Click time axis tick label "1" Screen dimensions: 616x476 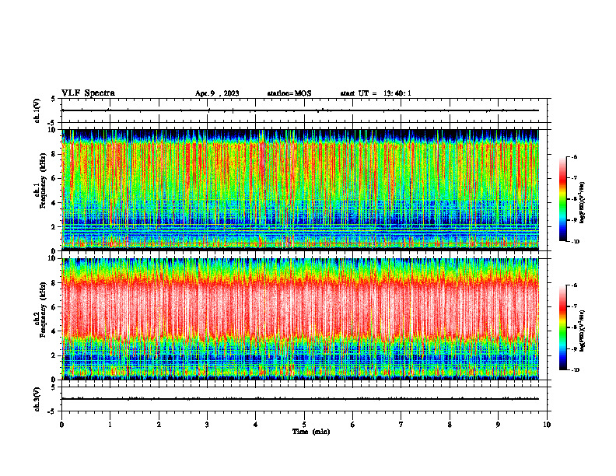pos(110,425)
